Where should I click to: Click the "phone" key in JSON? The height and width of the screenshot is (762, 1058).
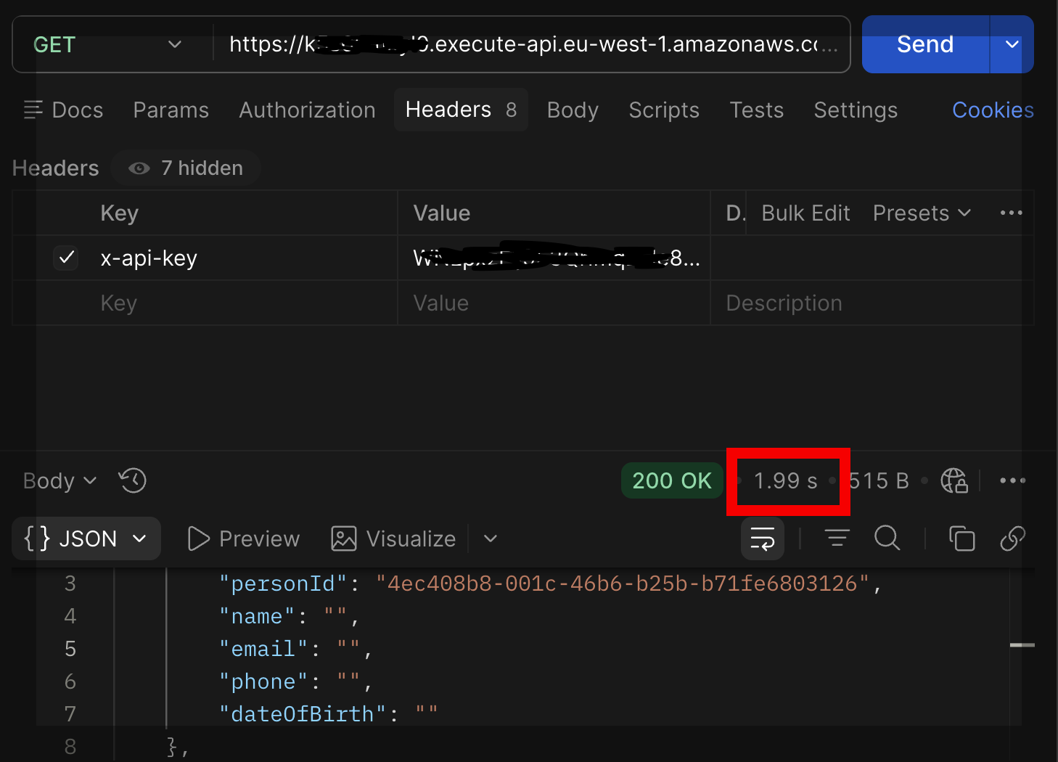(x=263, y=681)
